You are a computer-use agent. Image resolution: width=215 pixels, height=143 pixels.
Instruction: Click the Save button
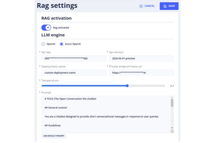pyautogui.click(x=169, y=6)
